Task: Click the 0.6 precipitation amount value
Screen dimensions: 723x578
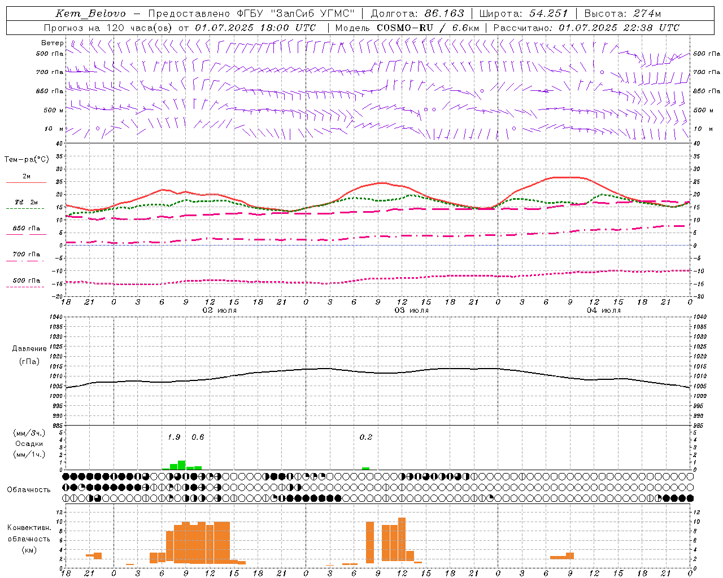Action: click(198, 437)
